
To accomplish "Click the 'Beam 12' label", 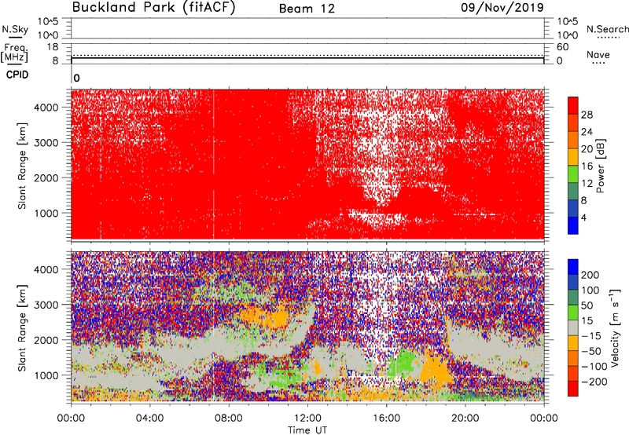I will coord(307,9).
